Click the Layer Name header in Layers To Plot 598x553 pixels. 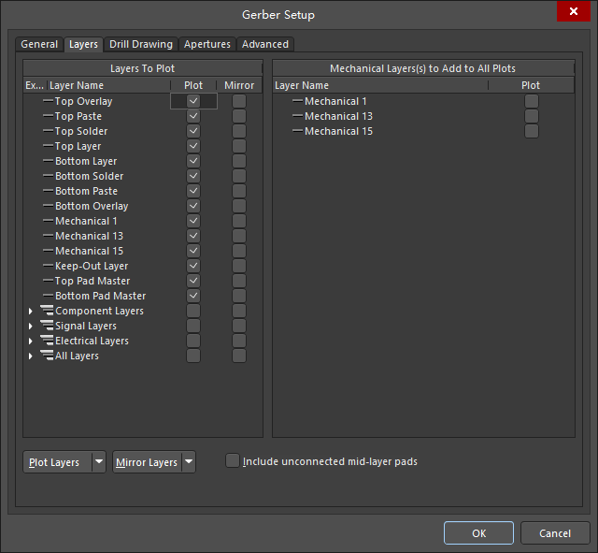tap(109, 85)
